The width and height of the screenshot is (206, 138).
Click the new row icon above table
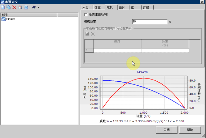click(x=87, y=34)
